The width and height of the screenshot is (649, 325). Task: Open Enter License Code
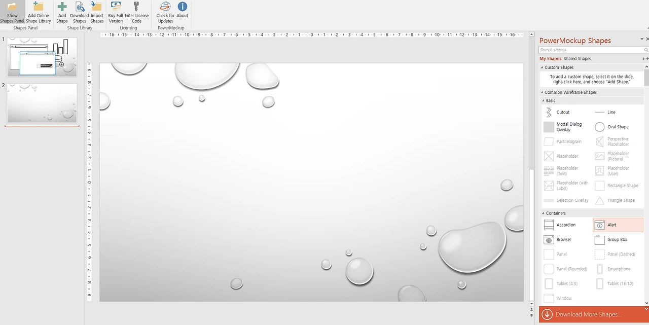(x=137, y=13)
